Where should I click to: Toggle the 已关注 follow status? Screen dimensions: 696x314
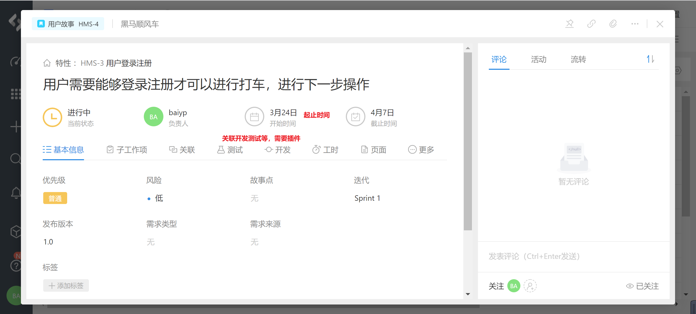pyautogui.click(x=642, y=286)
